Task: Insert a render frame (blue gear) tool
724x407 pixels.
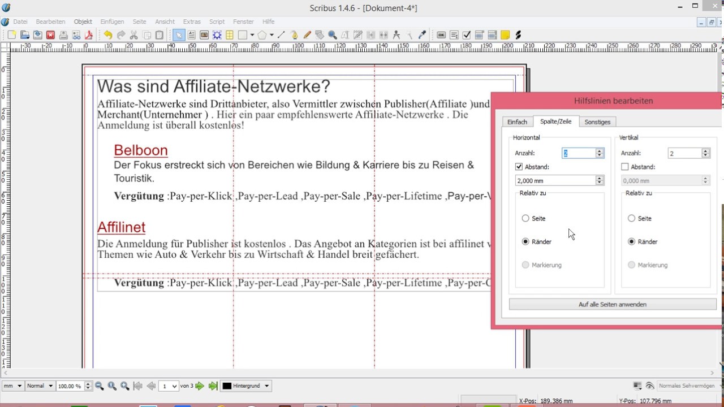Action: [217, 35]
